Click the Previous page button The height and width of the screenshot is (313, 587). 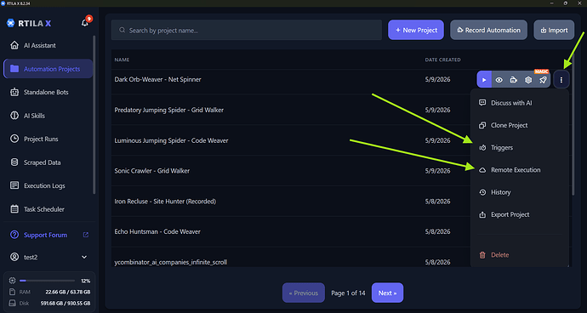(x=303, y=293)
